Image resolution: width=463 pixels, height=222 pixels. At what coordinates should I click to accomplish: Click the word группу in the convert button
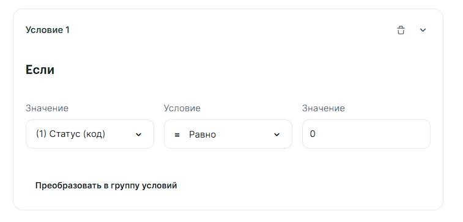[125, 186]
